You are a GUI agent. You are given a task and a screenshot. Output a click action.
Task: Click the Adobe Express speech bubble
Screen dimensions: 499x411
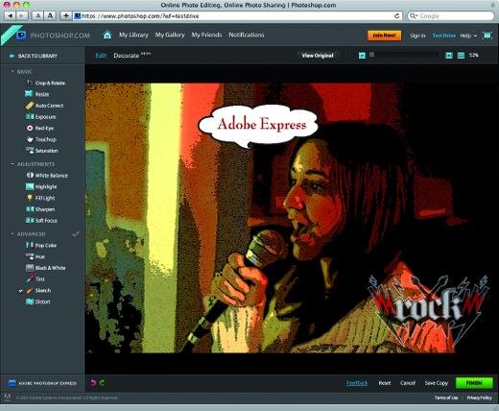tap(258, 126)
